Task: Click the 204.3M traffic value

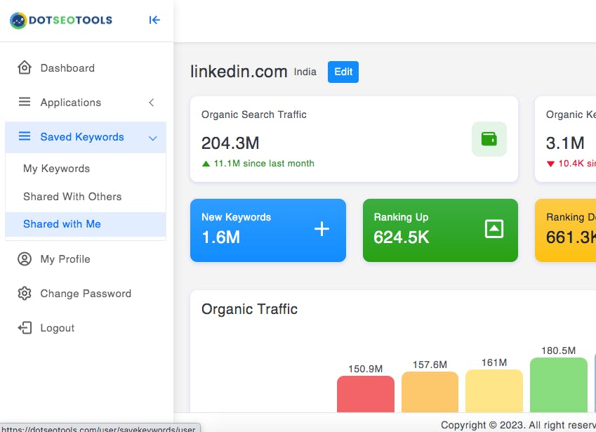Action: click(230, 143)
